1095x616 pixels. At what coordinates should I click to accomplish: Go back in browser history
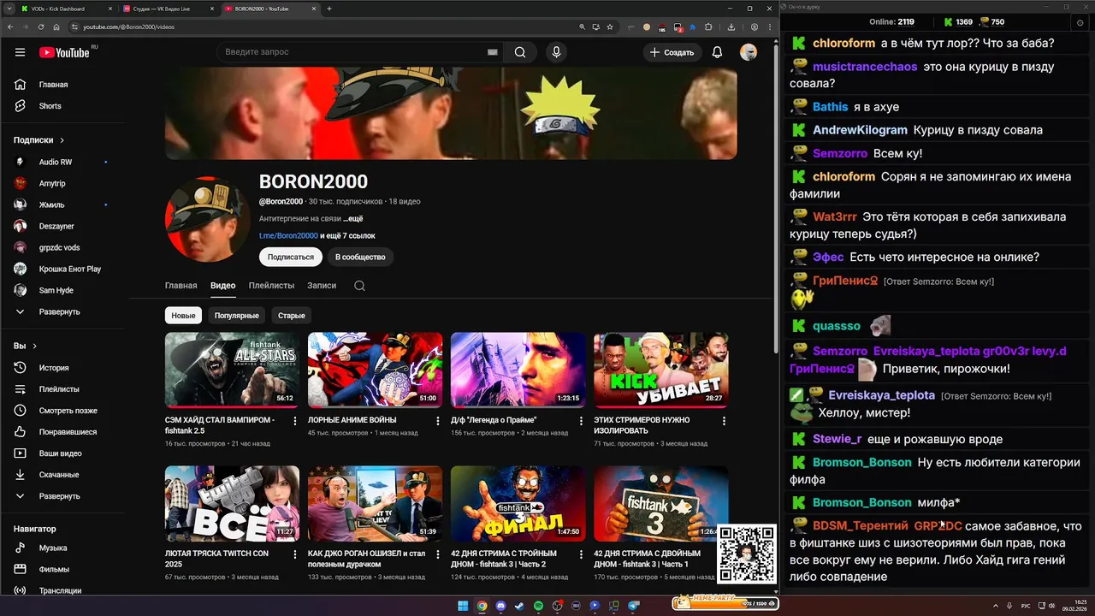tap(11, 27)
